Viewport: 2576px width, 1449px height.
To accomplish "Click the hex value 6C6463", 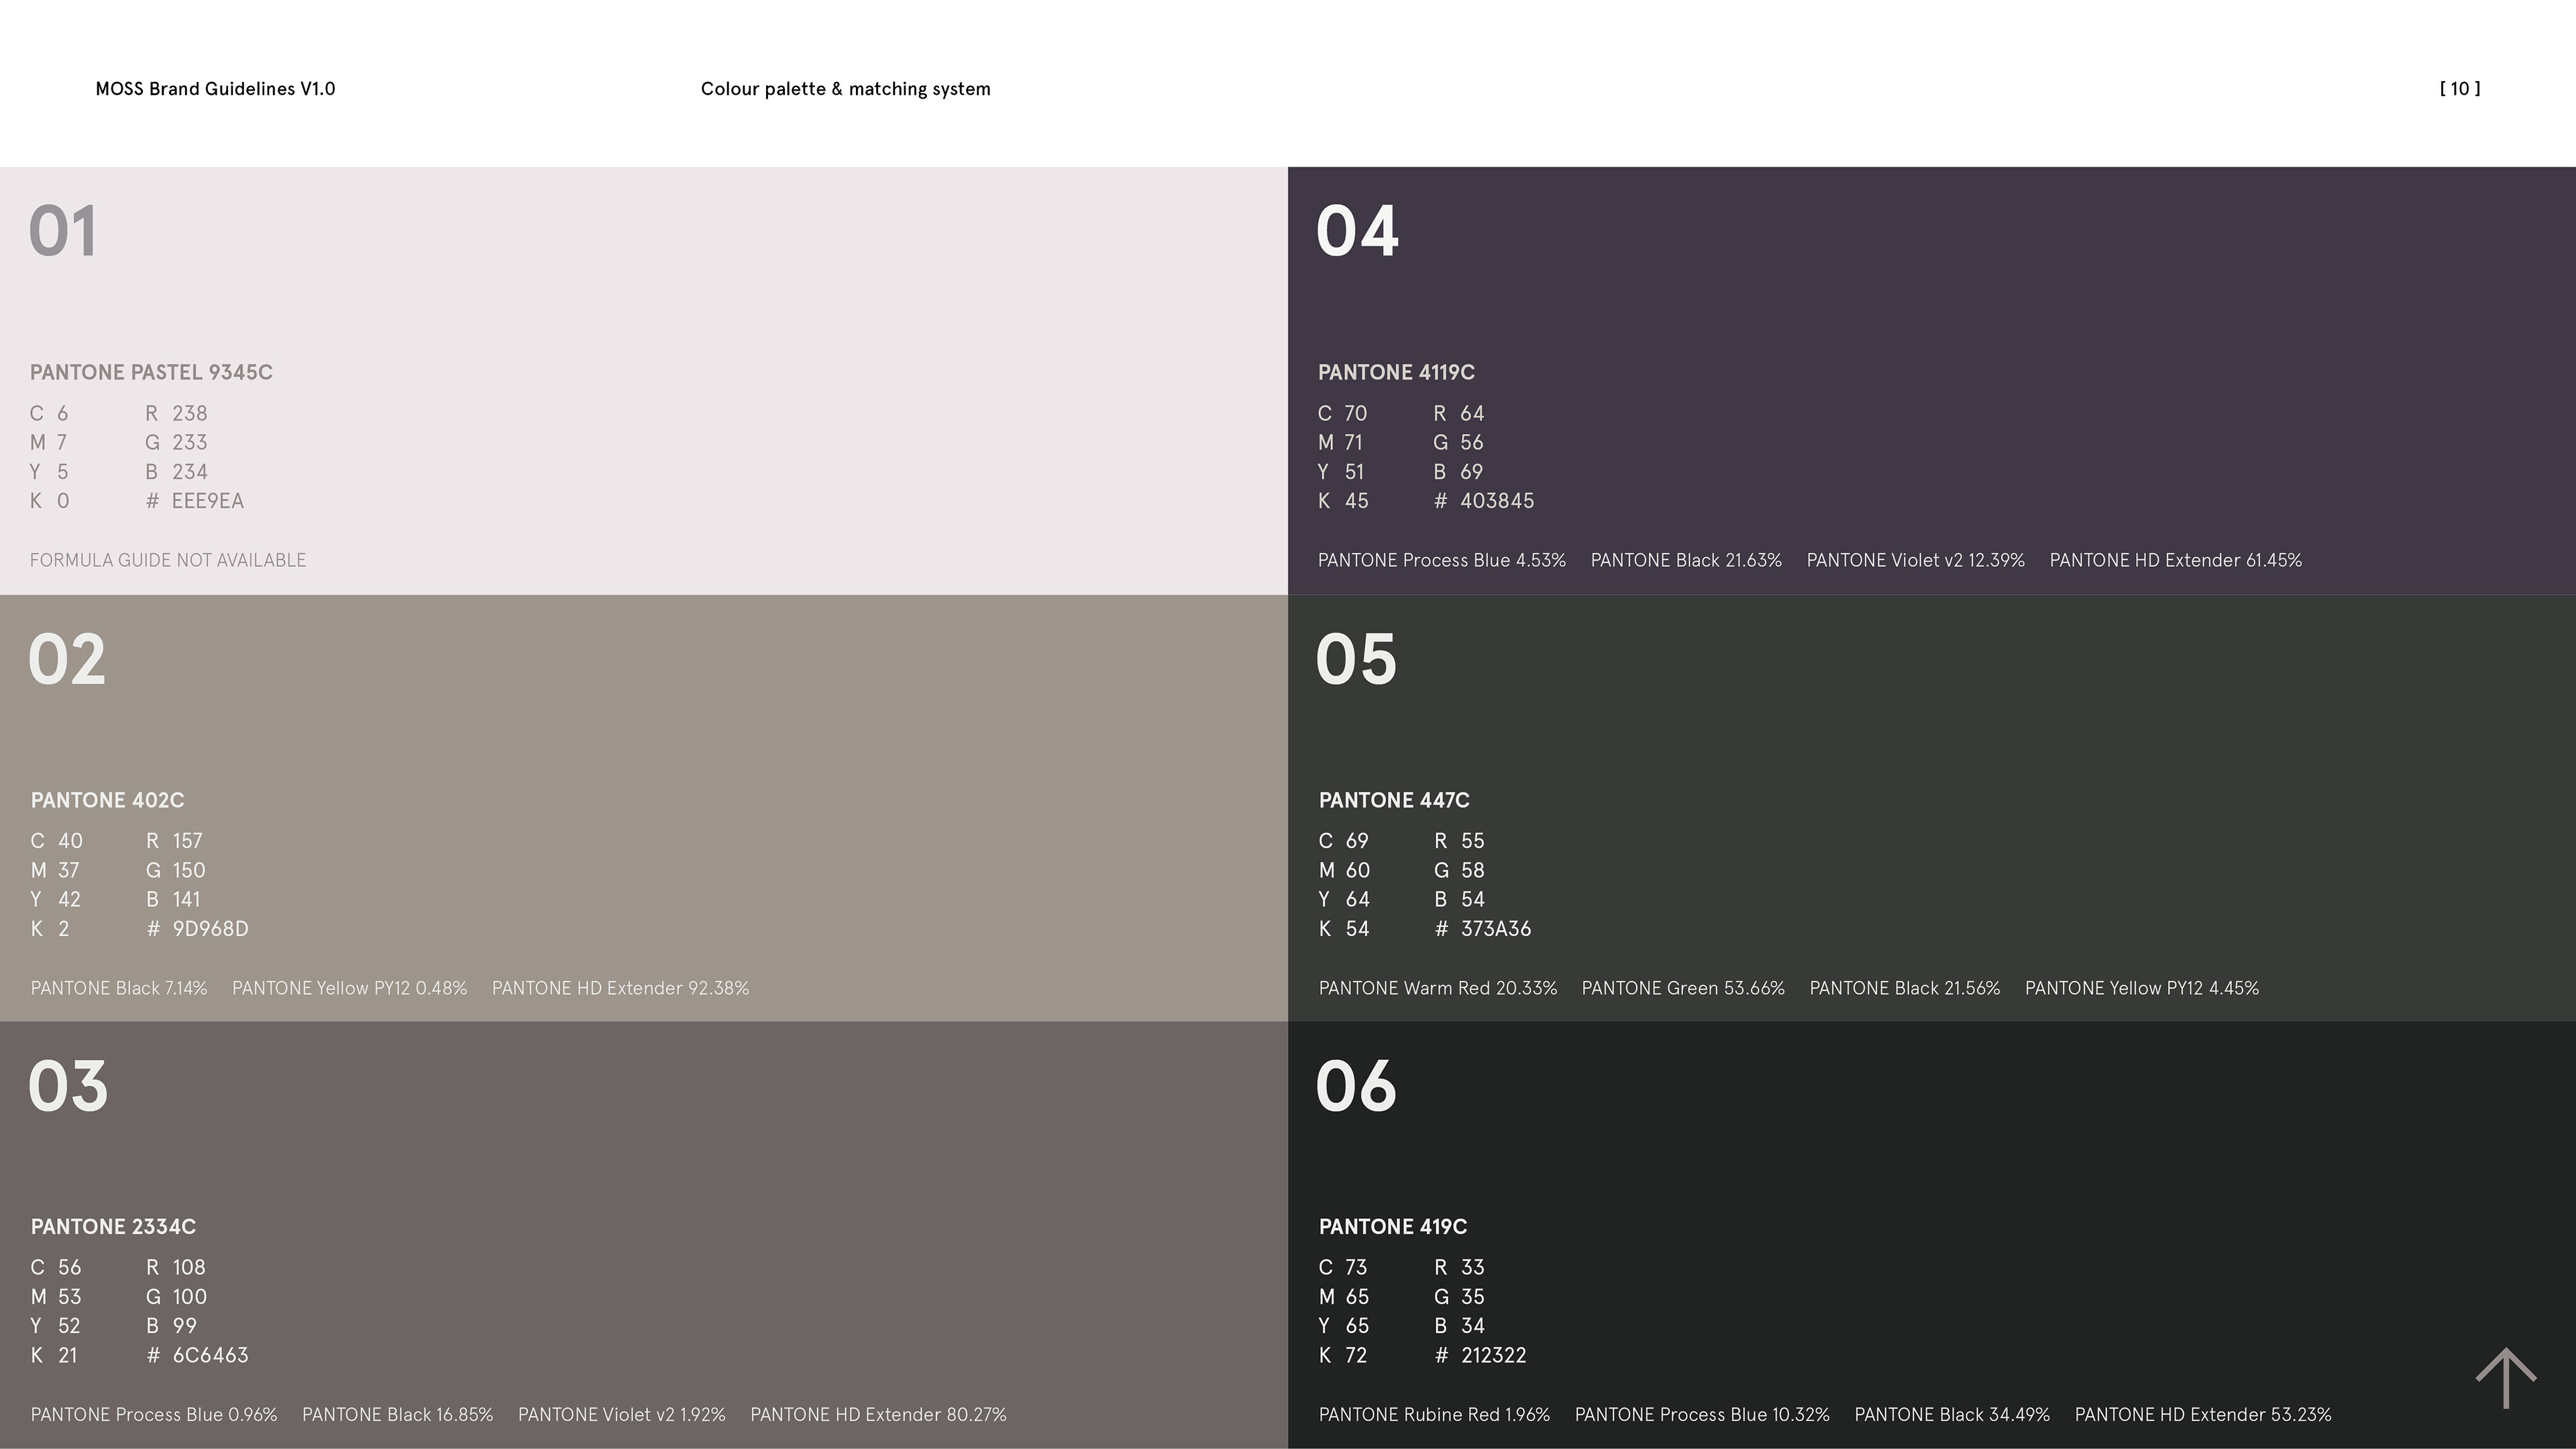I will [210, 1356].
